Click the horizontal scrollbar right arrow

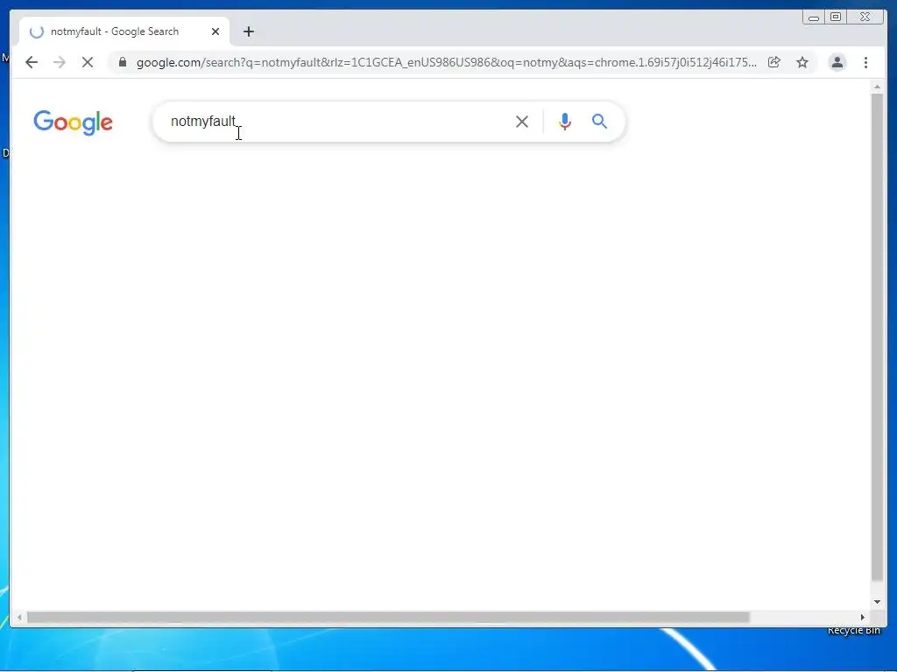click(863, 617)
